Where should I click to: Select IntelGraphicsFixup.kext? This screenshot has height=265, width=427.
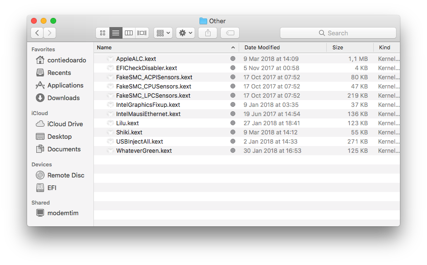148,105
